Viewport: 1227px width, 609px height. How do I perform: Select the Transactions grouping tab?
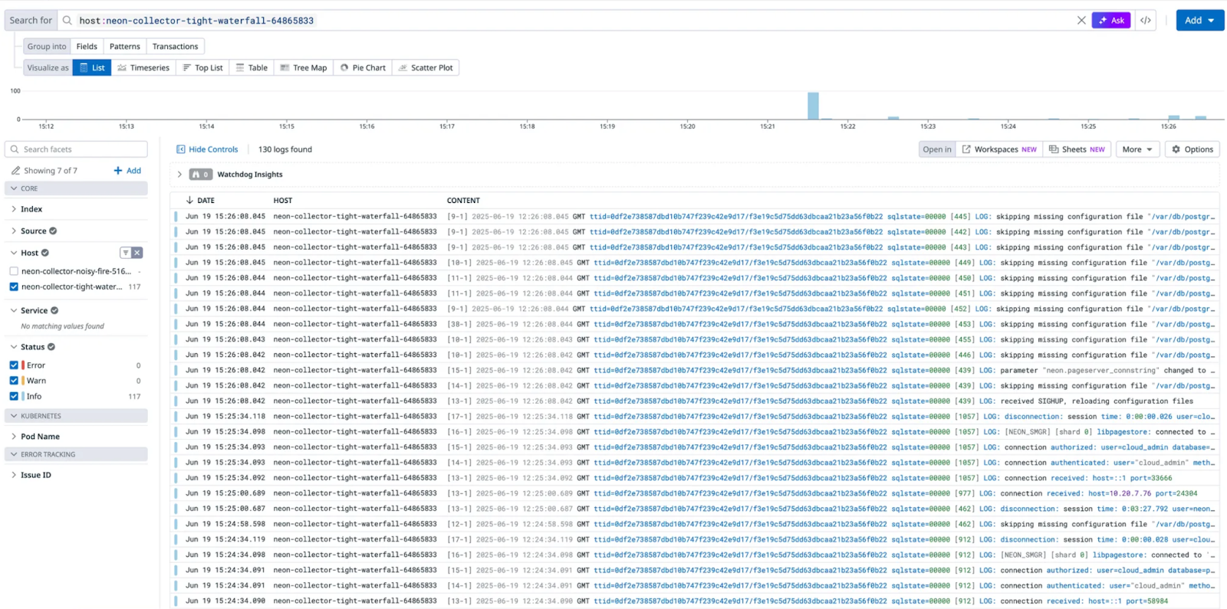click(x=175, y=47)
